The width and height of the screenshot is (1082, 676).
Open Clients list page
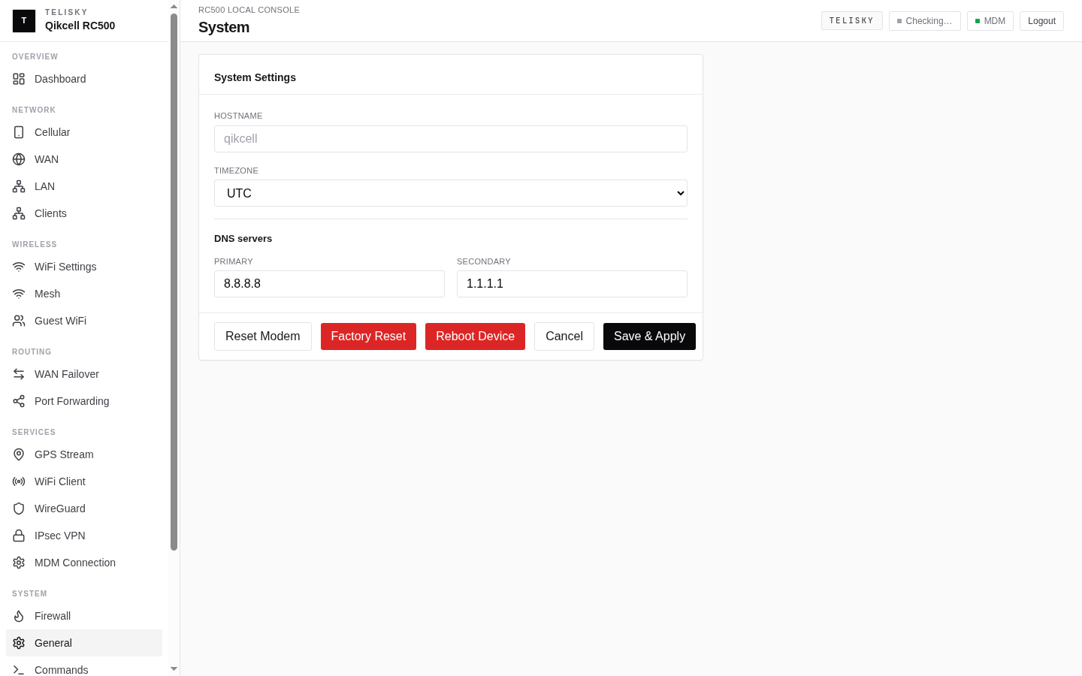pos(84,213)
